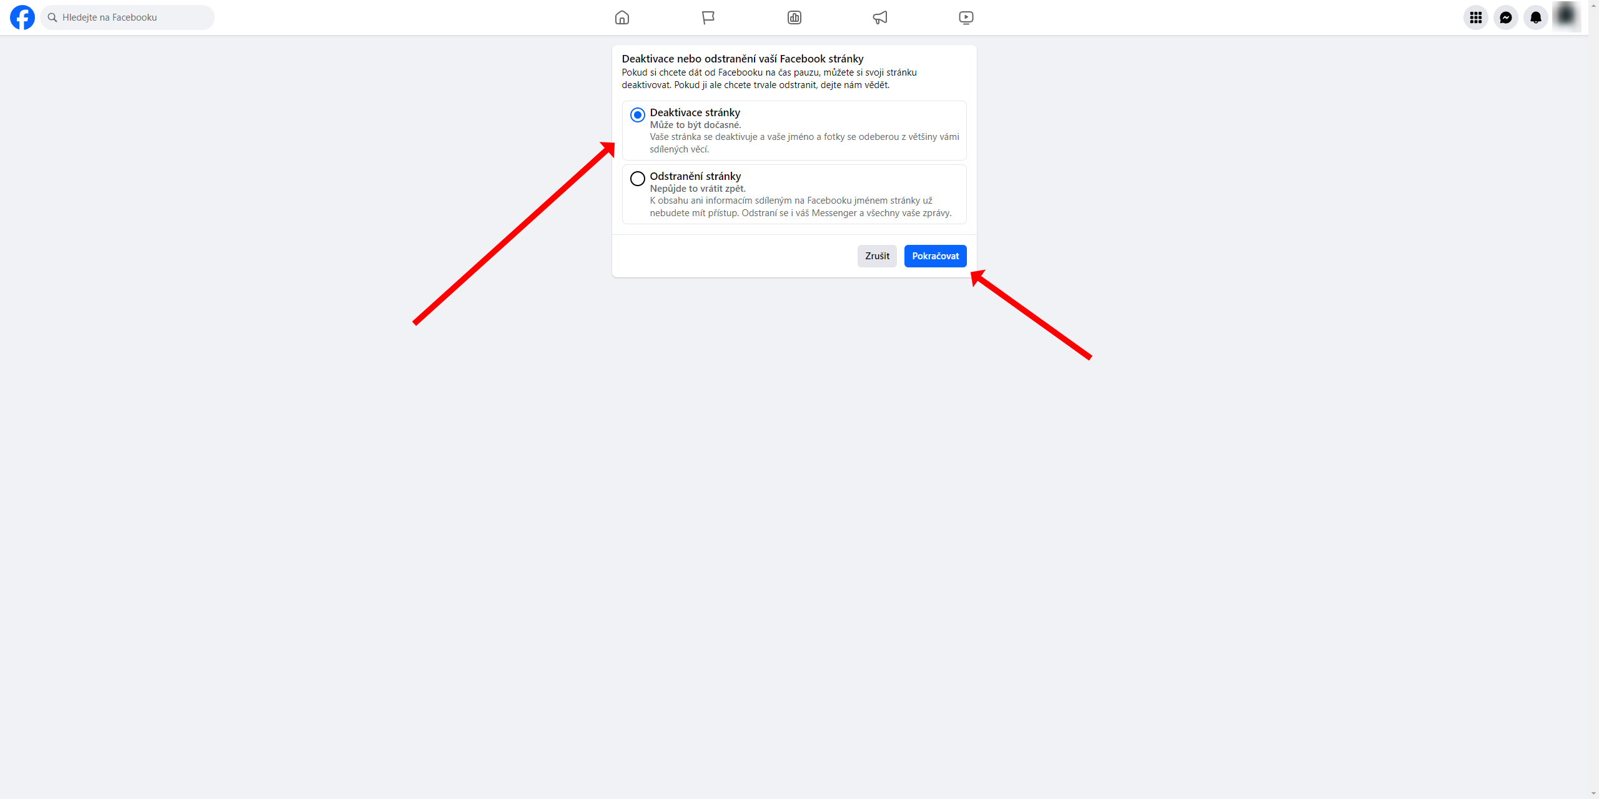
Task: Select the Odstranění stránky radio button
Action: (637, 179)
